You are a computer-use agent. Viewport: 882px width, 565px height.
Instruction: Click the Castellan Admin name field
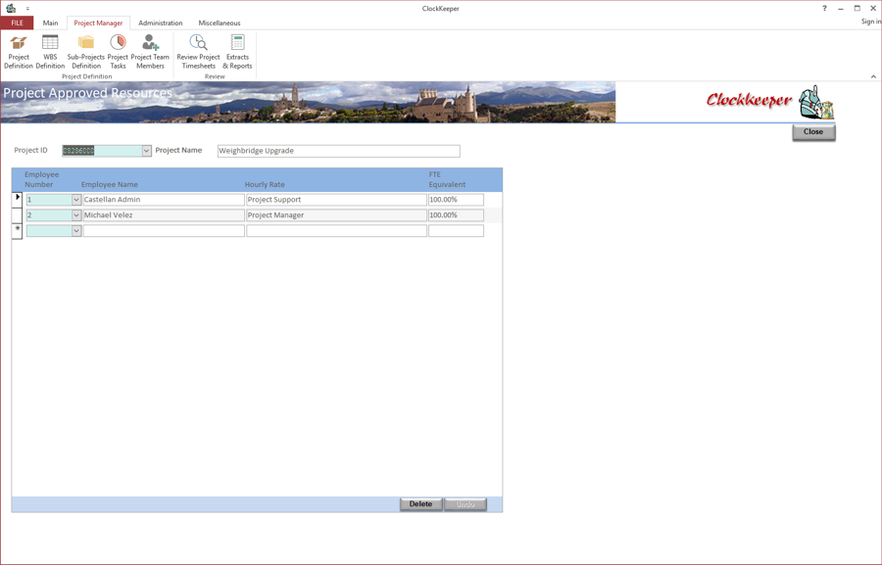(164, 200)
